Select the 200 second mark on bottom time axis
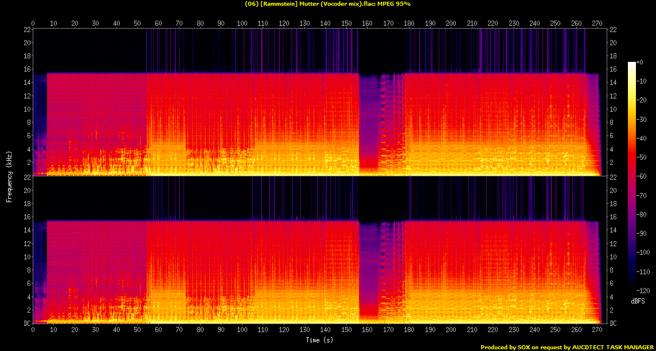 [x=451, y=330]
